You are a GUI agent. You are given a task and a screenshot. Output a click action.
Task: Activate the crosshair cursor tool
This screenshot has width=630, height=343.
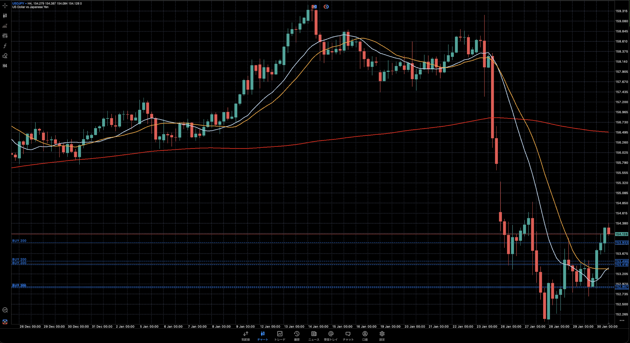[5, 6]
